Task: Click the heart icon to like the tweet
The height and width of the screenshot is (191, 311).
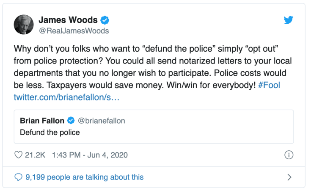Action: tap(18, 155)
